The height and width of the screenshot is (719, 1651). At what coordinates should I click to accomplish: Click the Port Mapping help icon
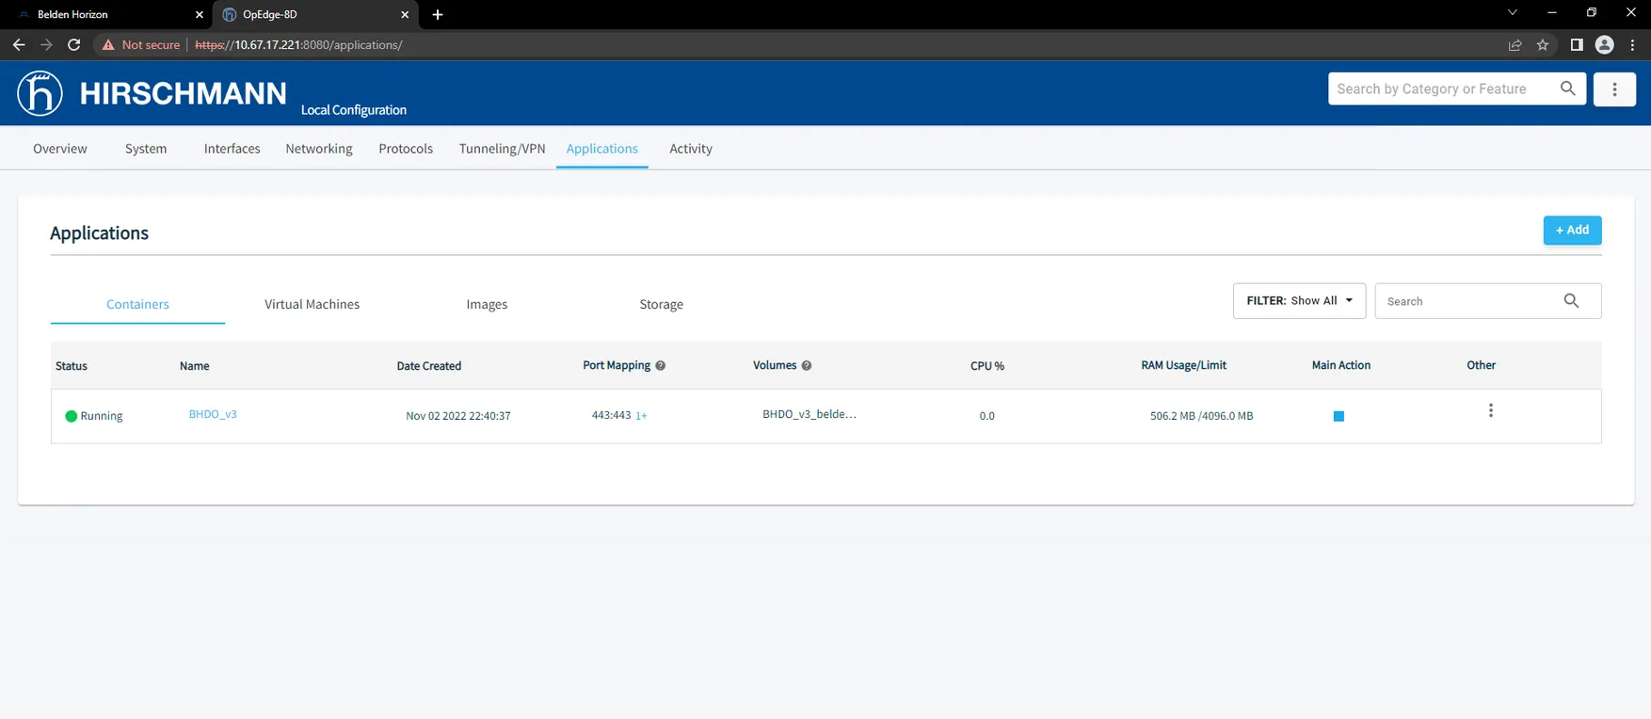(661, 366)
